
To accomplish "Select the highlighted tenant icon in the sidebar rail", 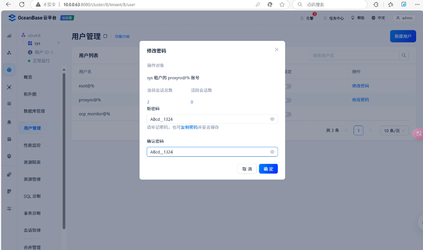I will pos(9,70).
